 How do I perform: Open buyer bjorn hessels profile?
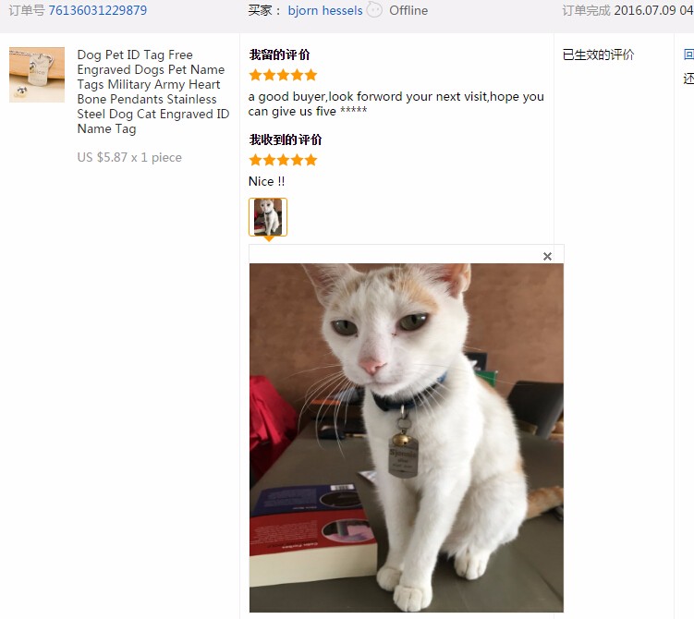click(325, 10)
